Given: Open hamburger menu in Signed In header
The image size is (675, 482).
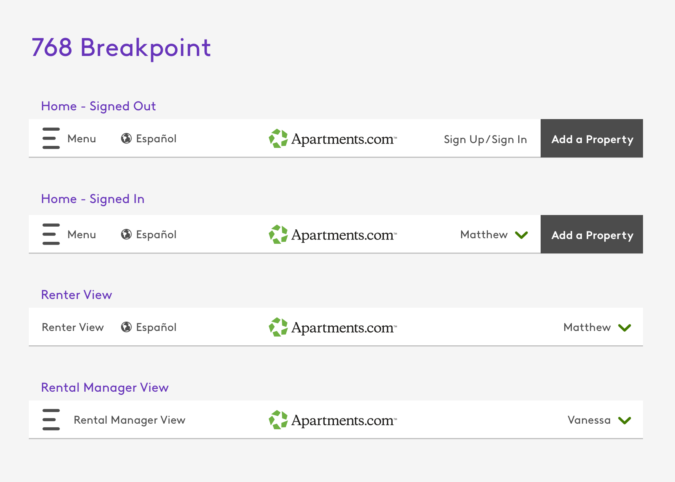Looking at the screenshot, I should (x=51, y=234).
